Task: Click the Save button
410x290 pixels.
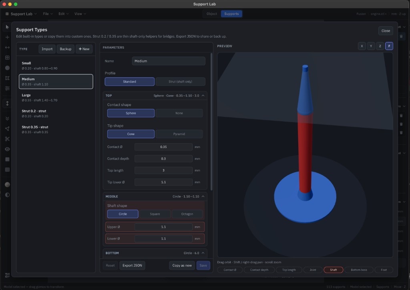Action: (203, 266)
